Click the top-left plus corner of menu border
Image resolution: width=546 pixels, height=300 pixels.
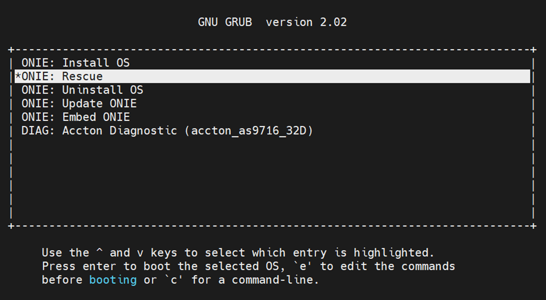click(x=12, y=50)
